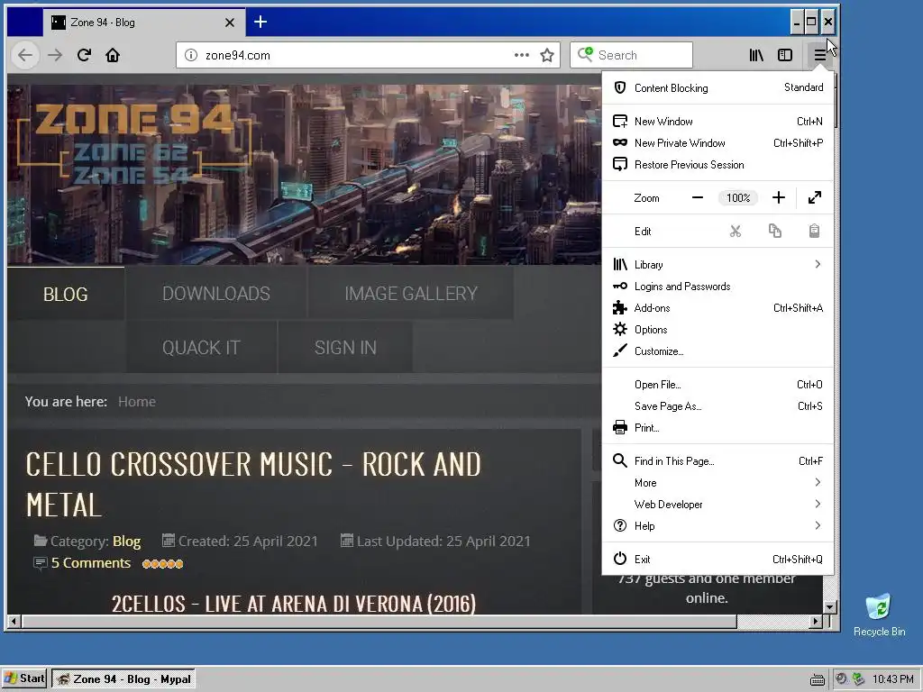The height and width of the screenshot is (692, 923).
Task: Open the IMAGE GALLERY navigation tab
Action: click(411, 294)
